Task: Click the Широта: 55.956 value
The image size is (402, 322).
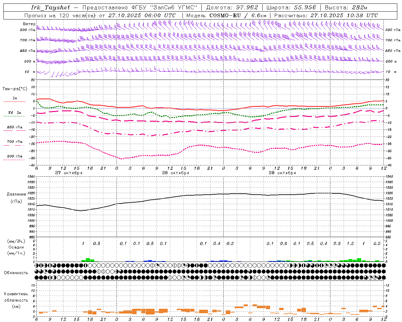Action: [291, 8]
